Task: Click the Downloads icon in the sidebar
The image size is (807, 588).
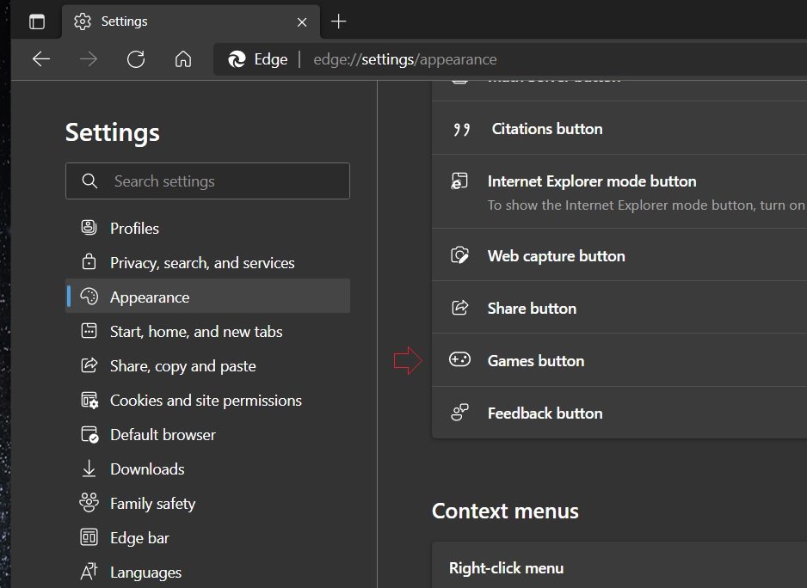Action: (89, 469)
